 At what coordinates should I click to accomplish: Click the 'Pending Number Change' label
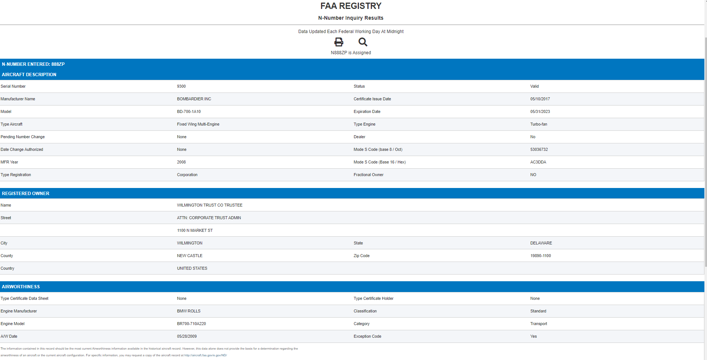[x=23, y=137]
